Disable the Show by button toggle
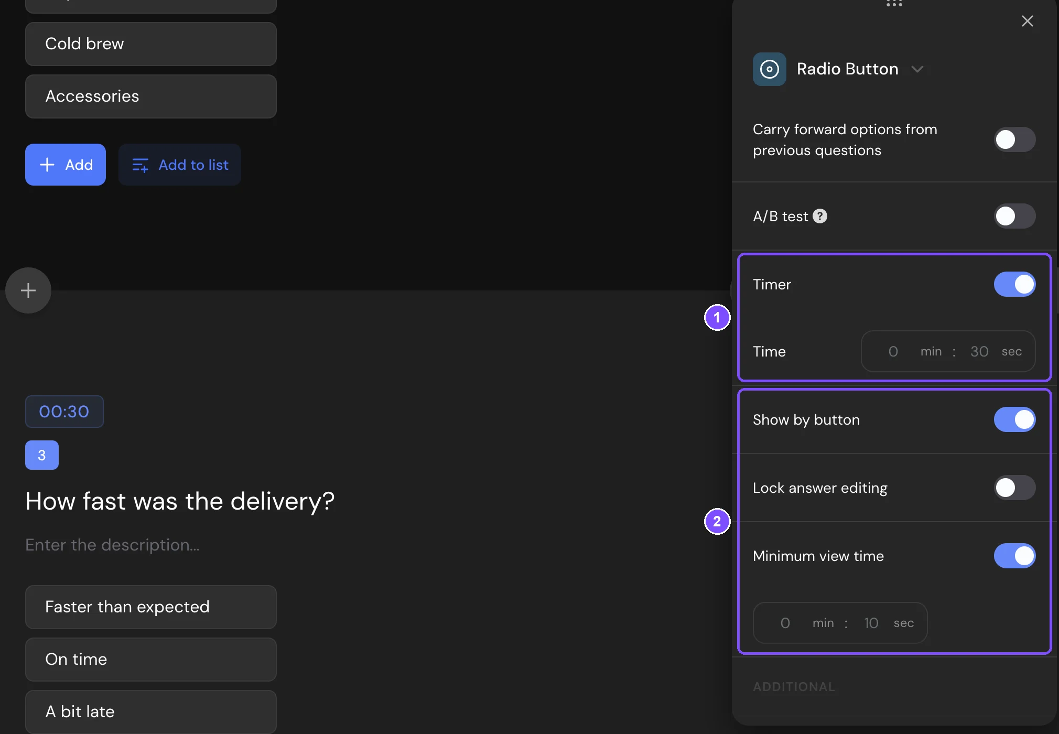Viewport: 1059px width, 734px height. point(1014,419)
